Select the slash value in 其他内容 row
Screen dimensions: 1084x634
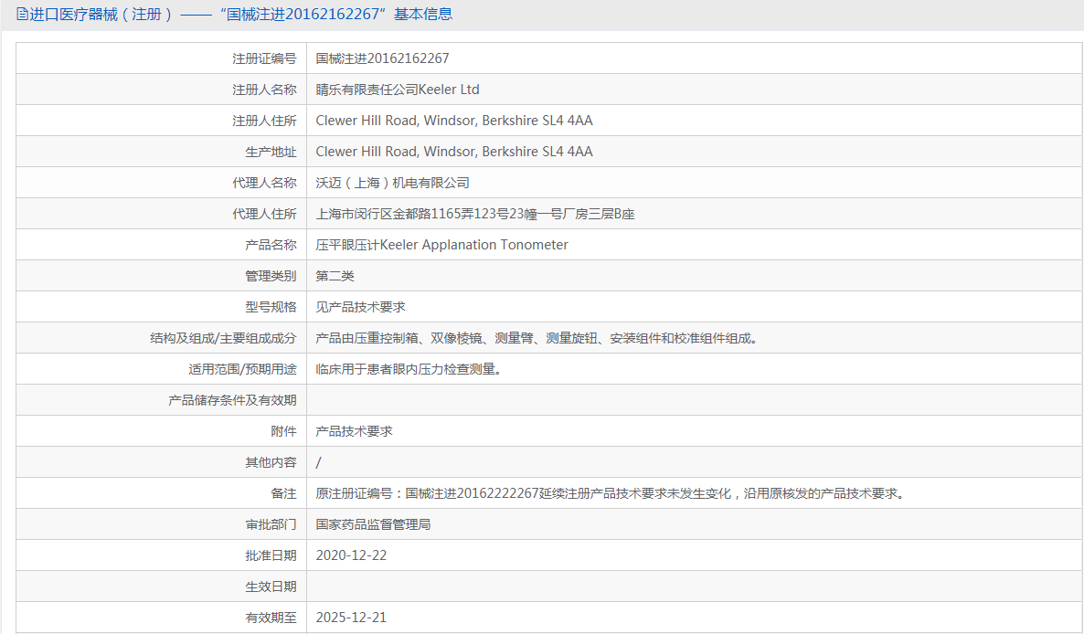(x=319, y=463)
